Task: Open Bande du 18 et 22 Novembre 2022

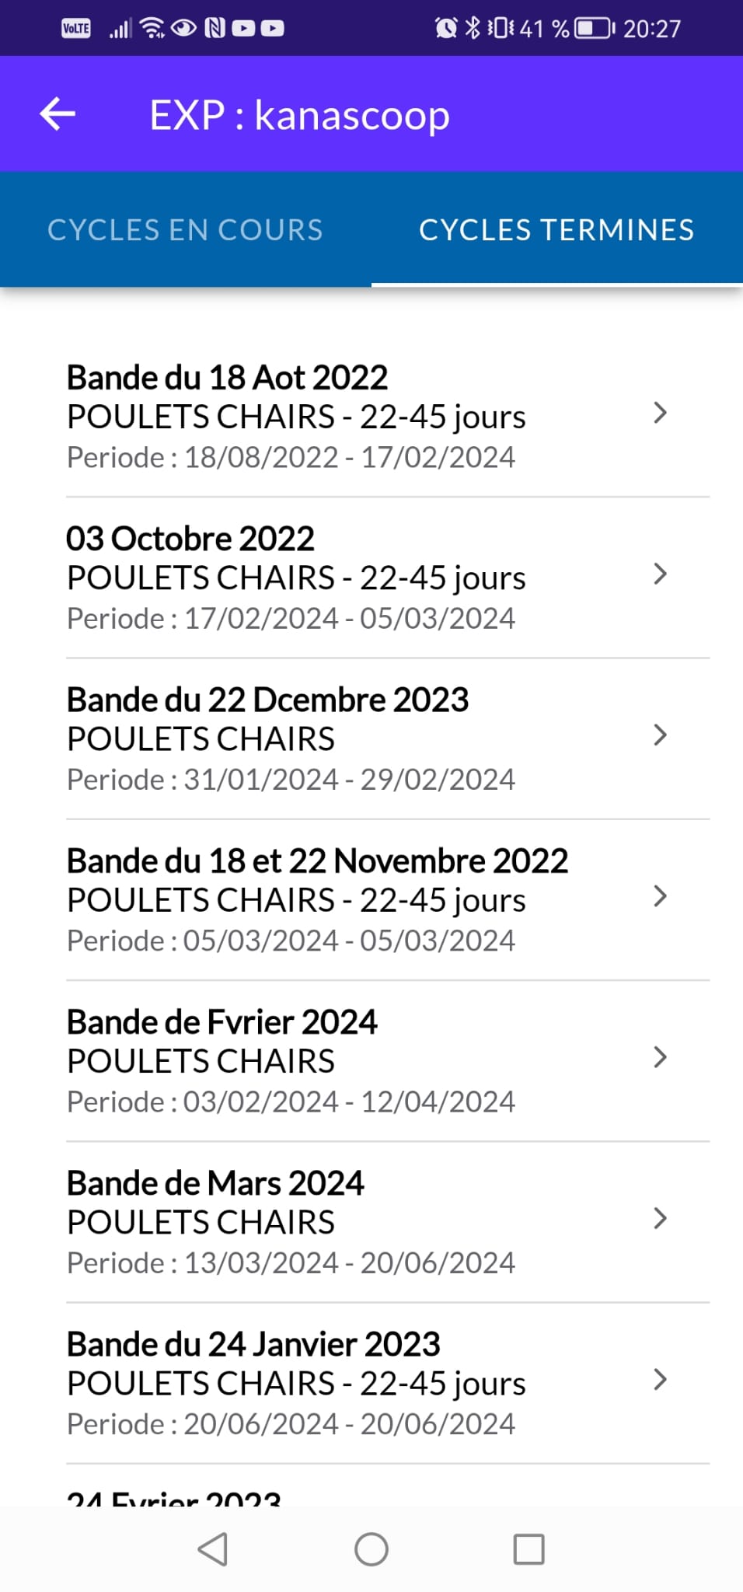Action: tap(317, 899)
